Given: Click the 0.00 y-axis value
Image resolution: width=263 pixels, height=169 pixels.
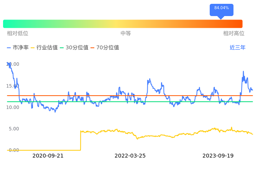Looking at the screenshot, I should (x=14, y=150).
